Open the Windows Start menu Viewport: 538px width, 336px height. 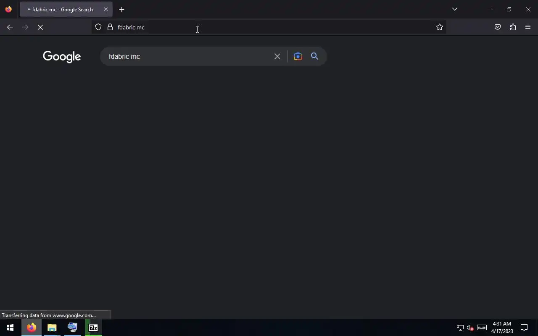pyautogui.click(x=10, y=328)
